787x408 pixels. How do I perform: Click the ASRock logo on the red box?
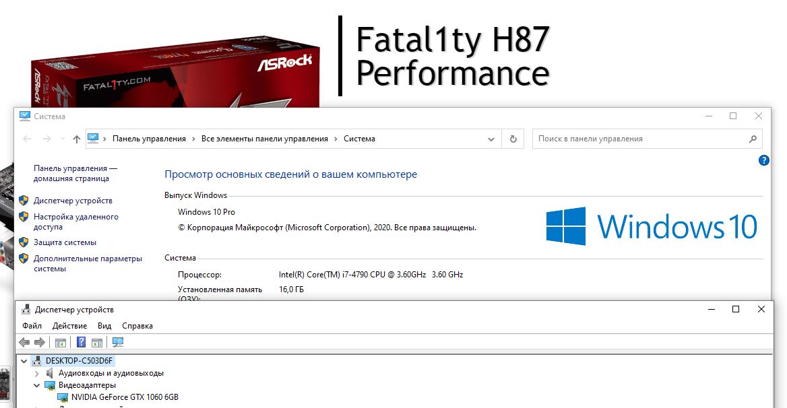[x=284, y=63]
